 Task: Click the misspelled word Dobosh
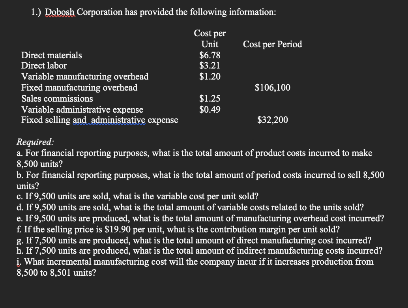tap(60, 12)
